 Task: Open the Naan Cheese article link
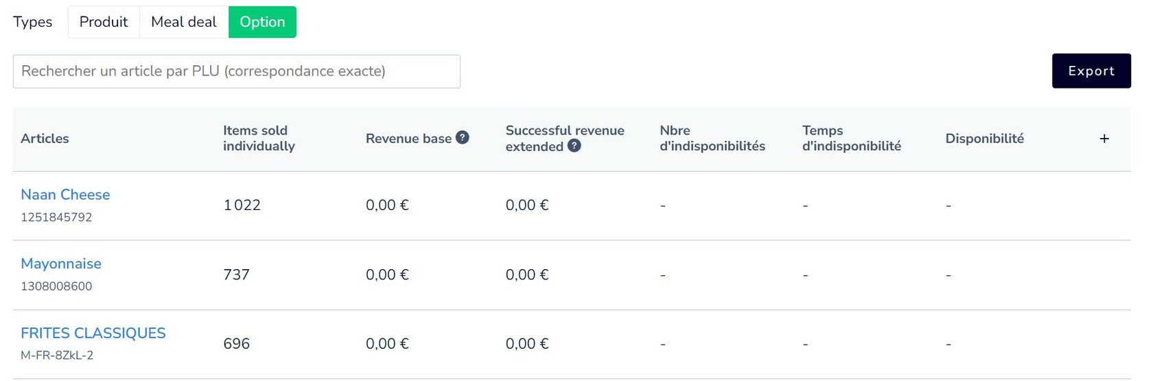click(x=65, y=194)
